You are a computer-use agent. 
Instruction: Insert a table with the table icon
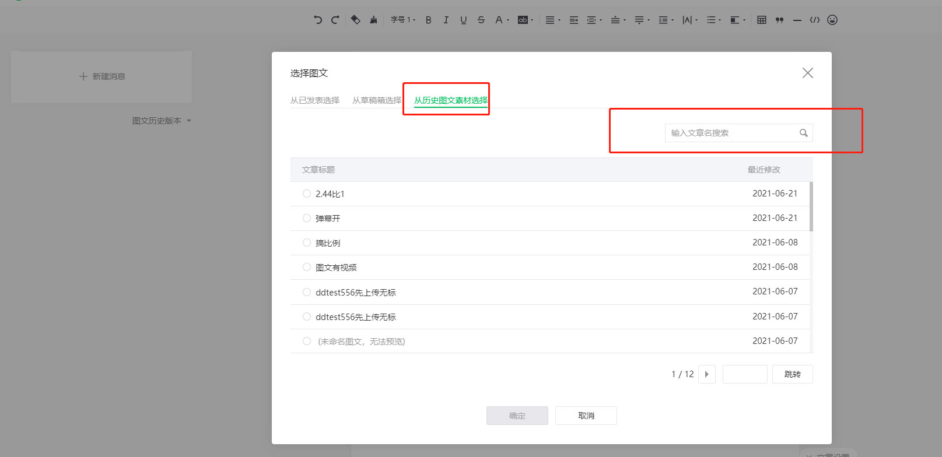(x=762, y=20)
